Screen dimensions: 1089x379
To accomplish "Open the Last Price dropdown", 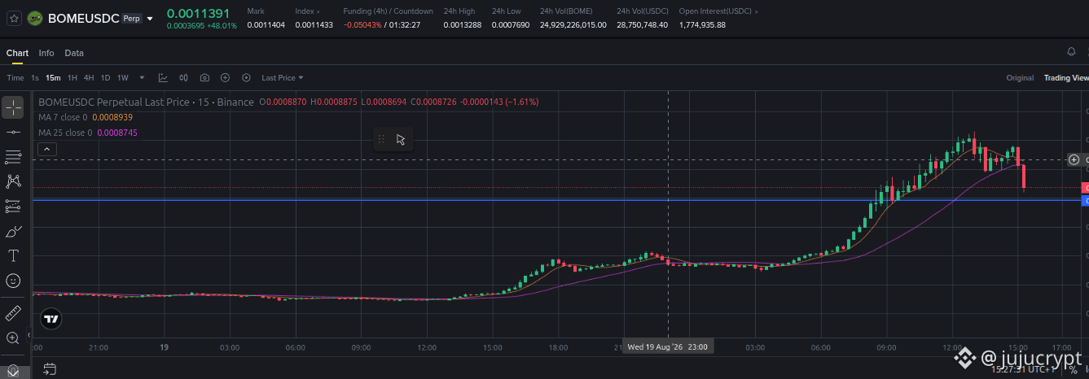I will 282,78.
